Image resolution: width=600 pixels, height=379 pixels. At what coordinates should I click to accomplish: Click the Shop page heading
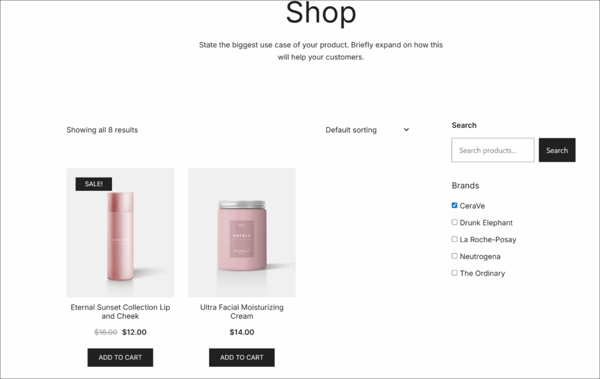(x=321, y=13)
